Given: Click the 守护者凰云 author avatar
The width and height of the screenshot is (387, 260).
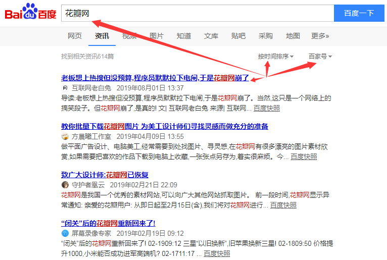Looking at the screenshot, I should coord(65,184).
